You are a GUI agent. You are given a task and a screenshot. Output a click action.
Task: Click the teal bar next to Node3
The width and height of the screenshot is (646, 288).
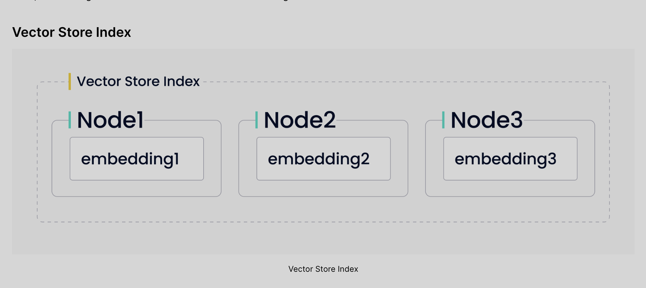tap(443, 120)
